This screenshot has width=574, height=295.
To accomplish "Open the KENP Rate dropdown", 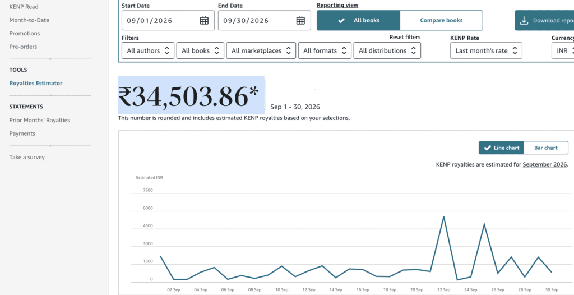I will pos(486,50).
